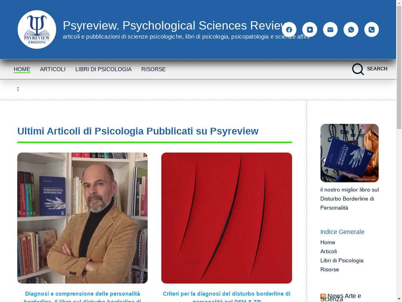The image size is (402, 302).
Task: Go to RISORSE in the top menu
Action: pos(153,69)
